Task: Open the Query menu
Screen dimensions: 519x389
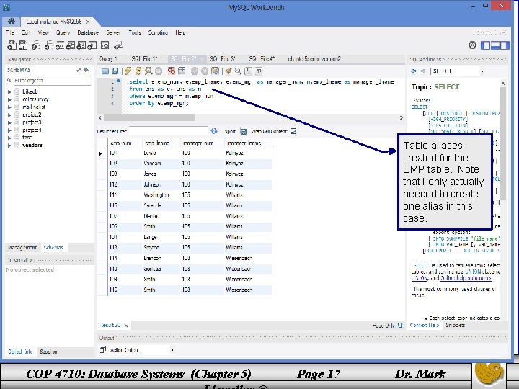Action: point(63,32)
